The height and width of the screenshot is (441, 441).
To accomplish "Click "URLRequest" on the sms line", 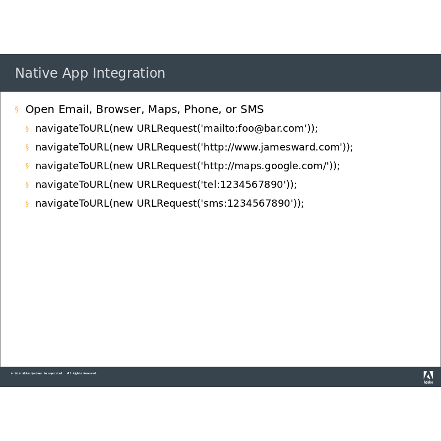I will click(166, 203).
